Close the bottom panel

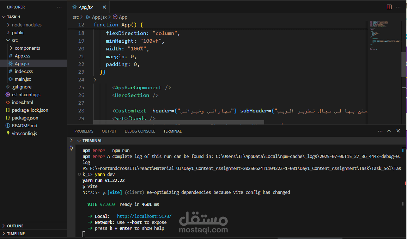coord(398,131)
